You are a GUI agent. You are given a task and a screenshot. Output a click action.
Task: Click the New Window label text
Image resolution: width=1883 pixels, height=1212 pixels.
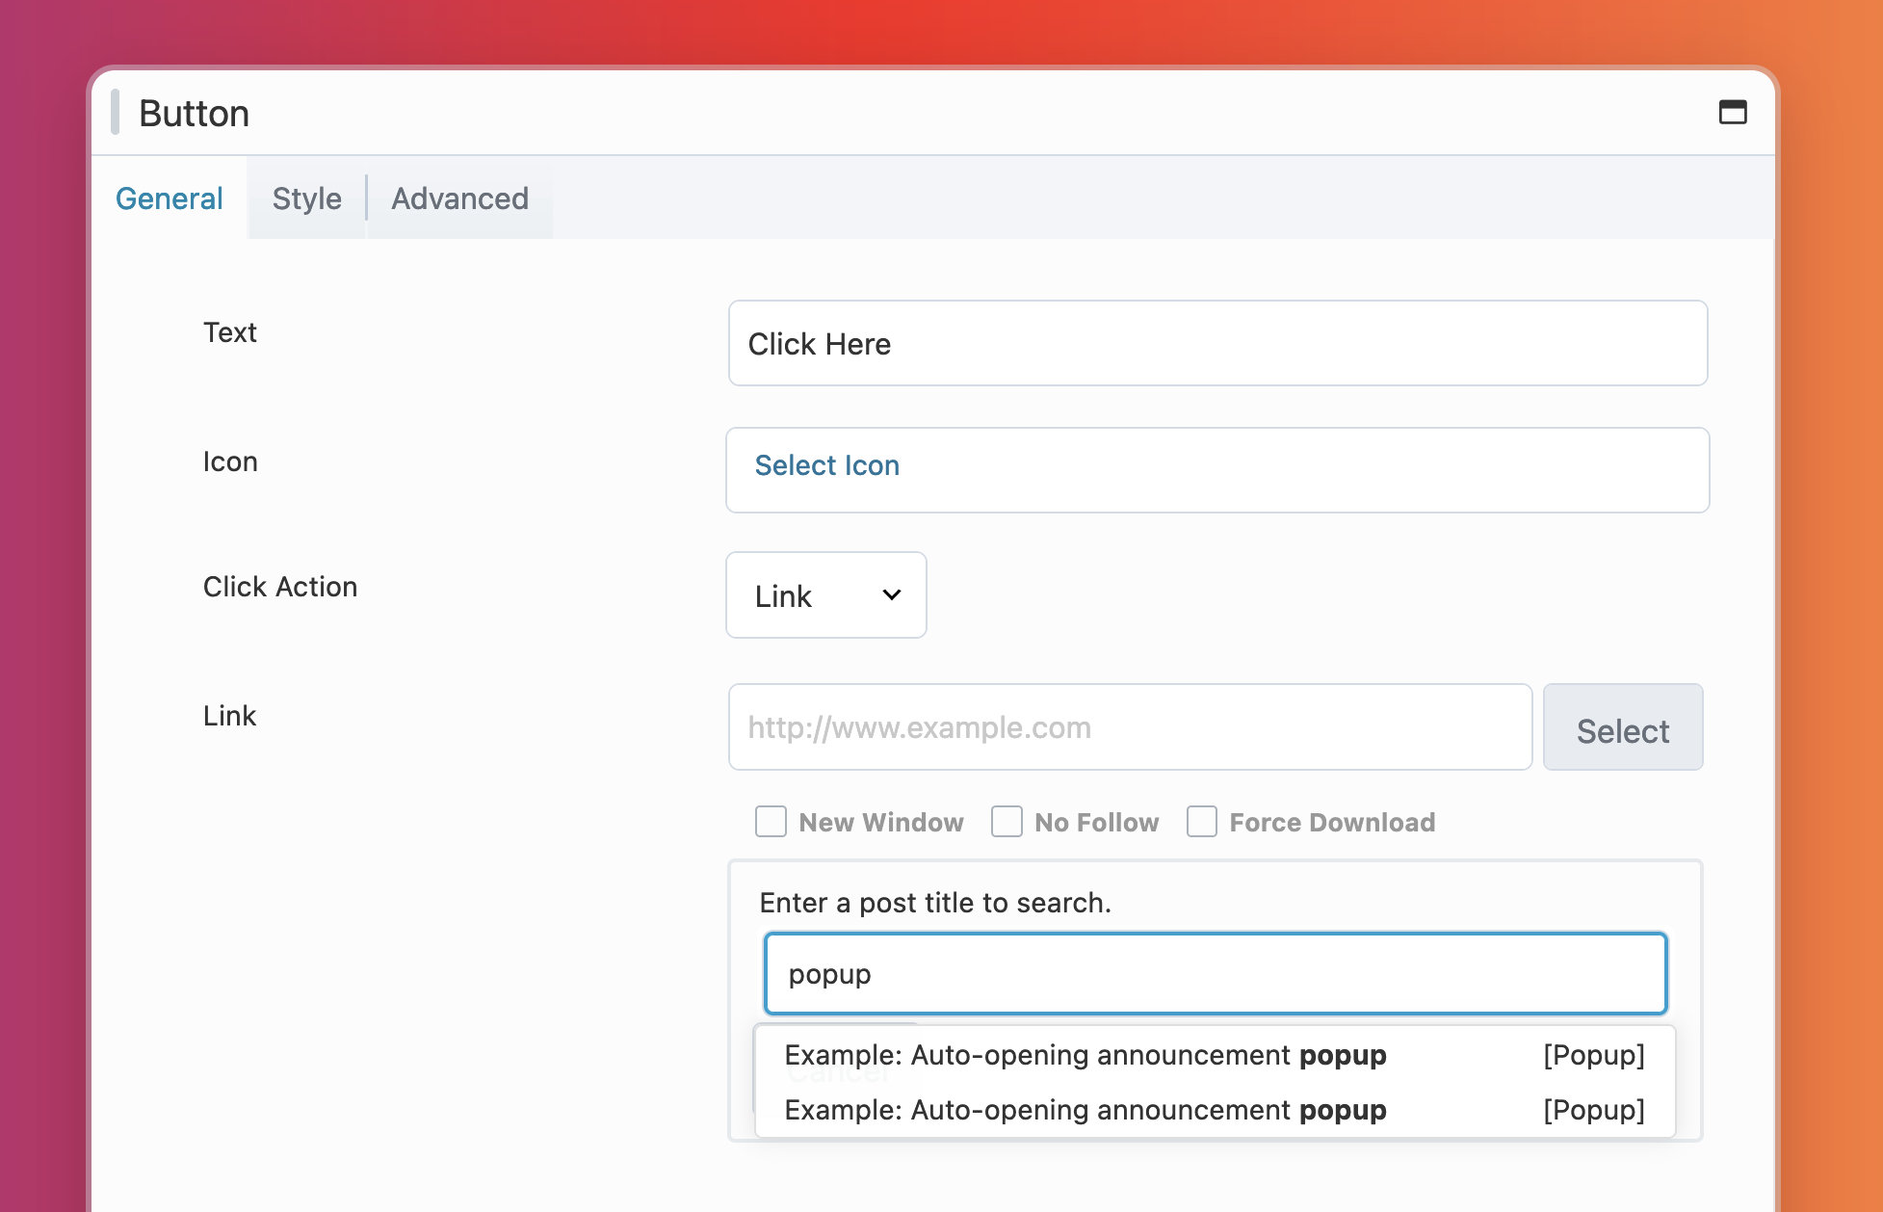(880, 822)
